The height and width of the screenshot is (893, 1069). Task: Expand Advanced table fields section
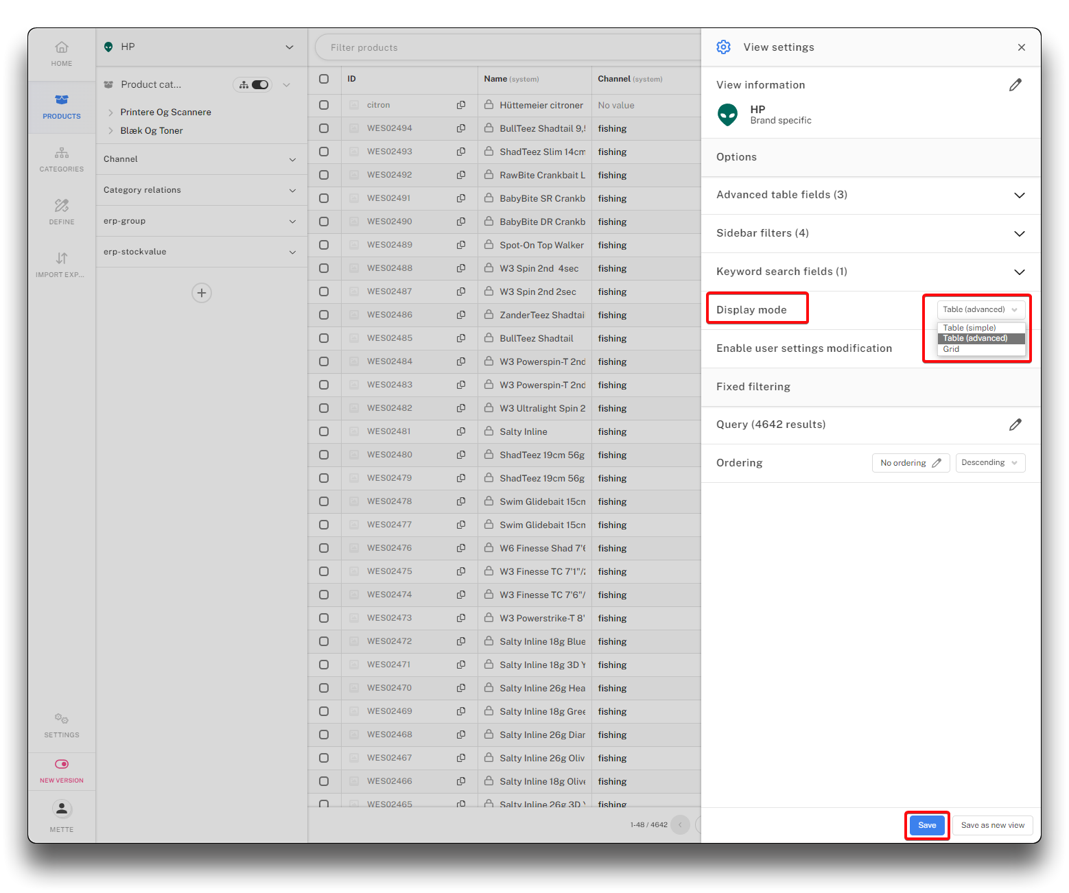coord(1020,195)
